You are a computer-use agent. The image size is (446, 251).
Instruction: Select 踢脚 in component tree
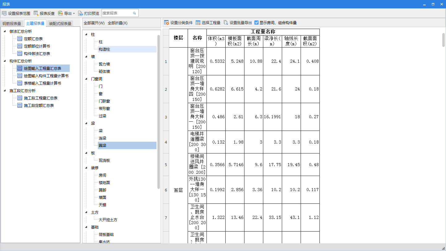[102, 190]
